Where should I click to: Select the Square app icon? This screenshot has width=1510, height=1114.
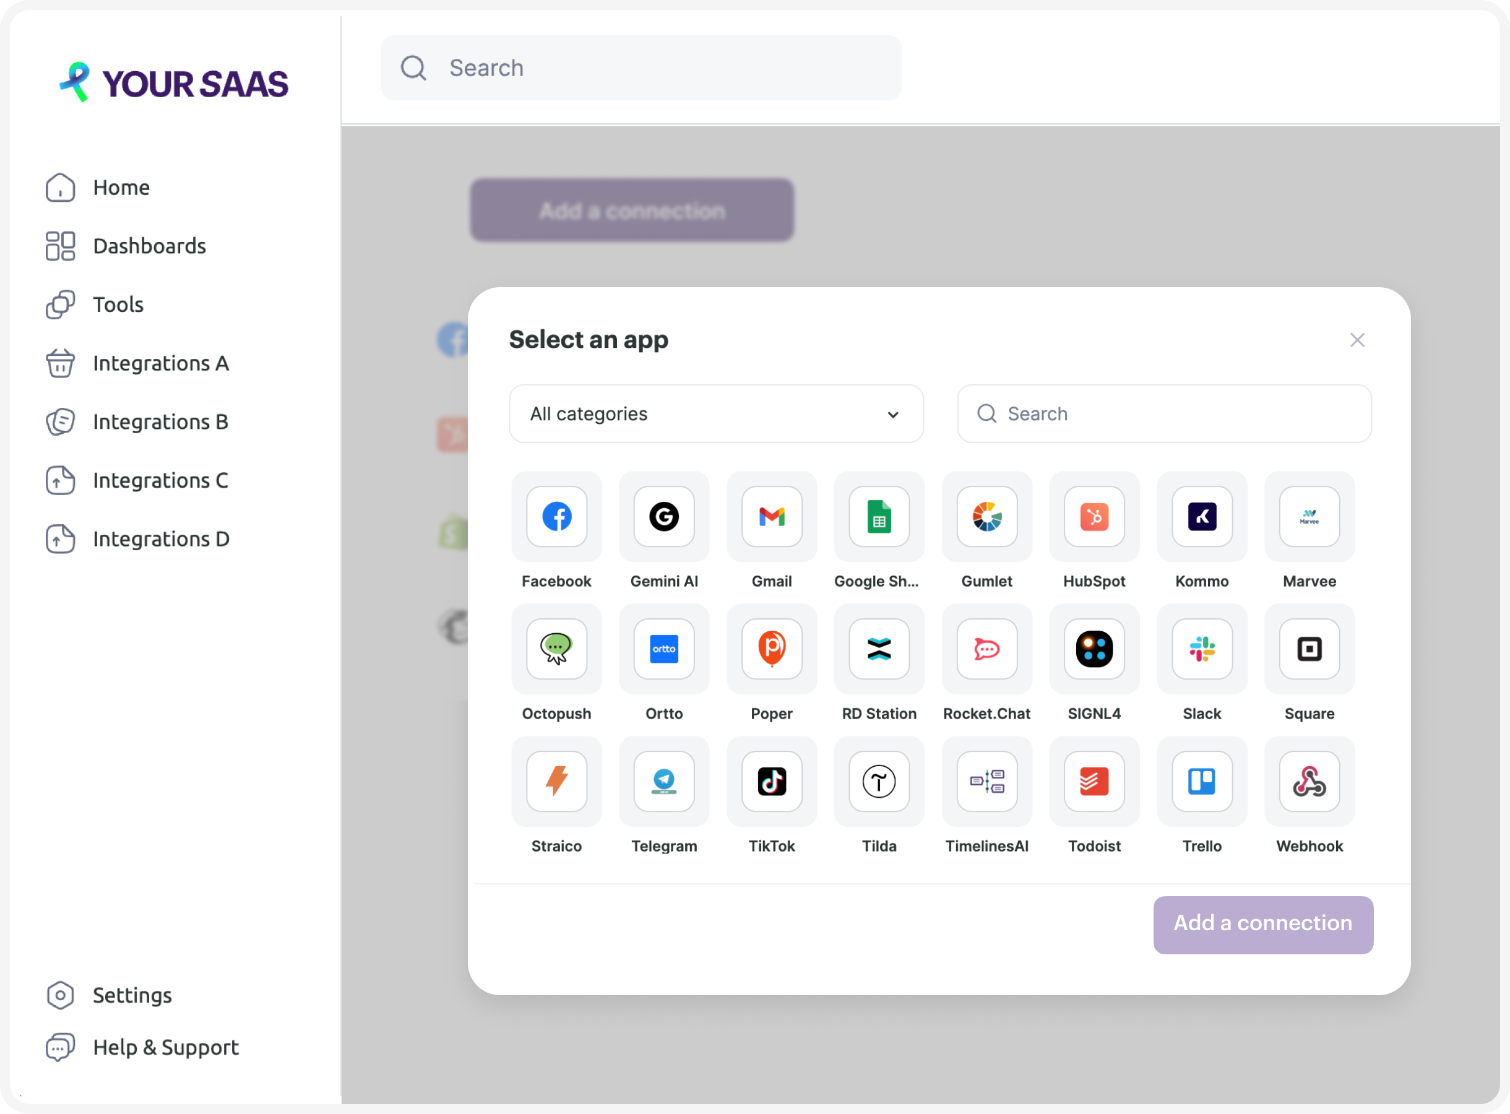point(1309,649)
